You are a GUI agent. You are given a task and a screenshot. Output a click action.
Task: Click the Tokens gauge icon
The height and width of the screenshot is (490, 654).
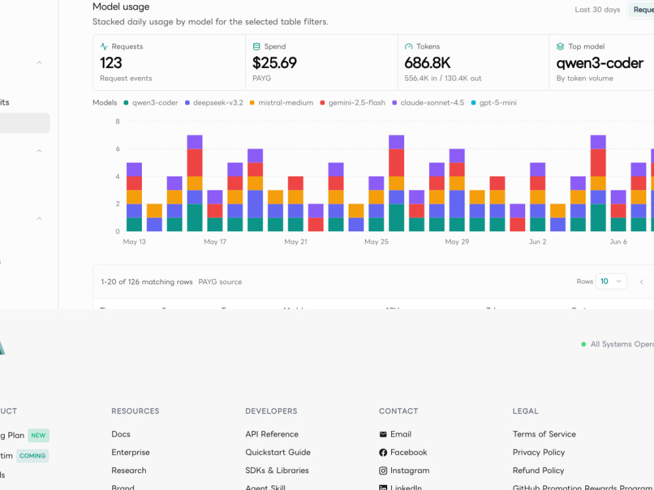409,46
